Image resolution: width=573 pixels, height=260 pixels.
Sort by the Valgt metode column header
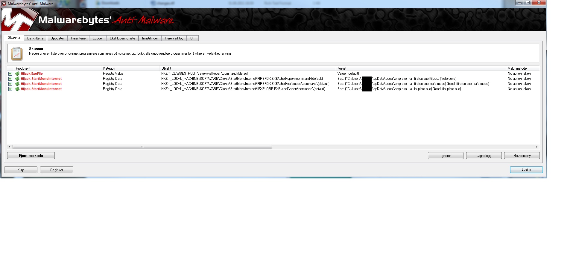(523, 68)
